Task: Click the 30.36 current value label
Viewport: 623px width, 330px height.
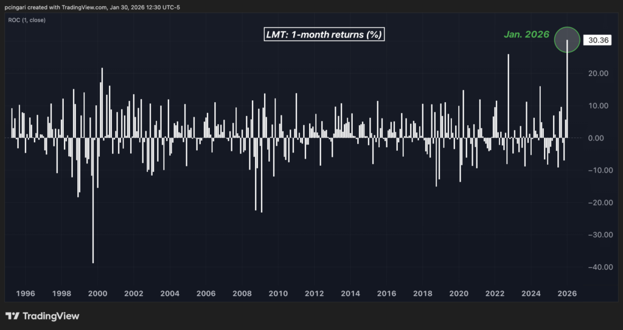Action: point(594,41)
